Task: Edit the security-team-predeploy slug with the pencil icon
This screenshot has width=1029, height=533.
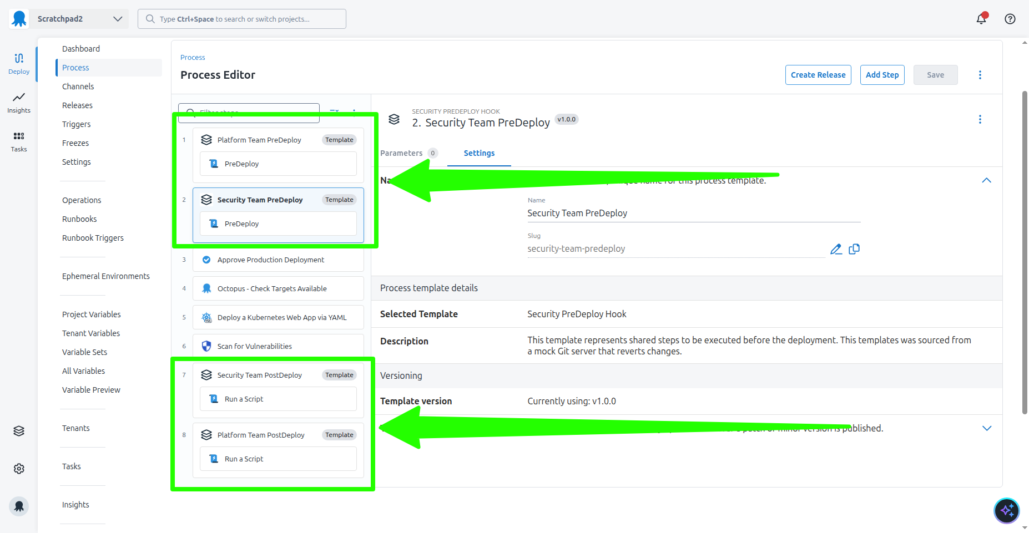Action: tap(836, 248)
